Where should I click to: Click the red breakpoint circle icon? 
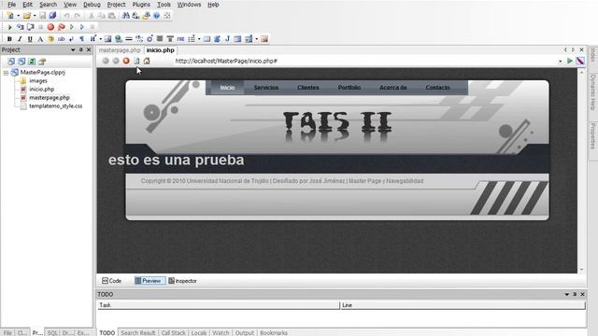pyautogui.click(x=50, y=27)
